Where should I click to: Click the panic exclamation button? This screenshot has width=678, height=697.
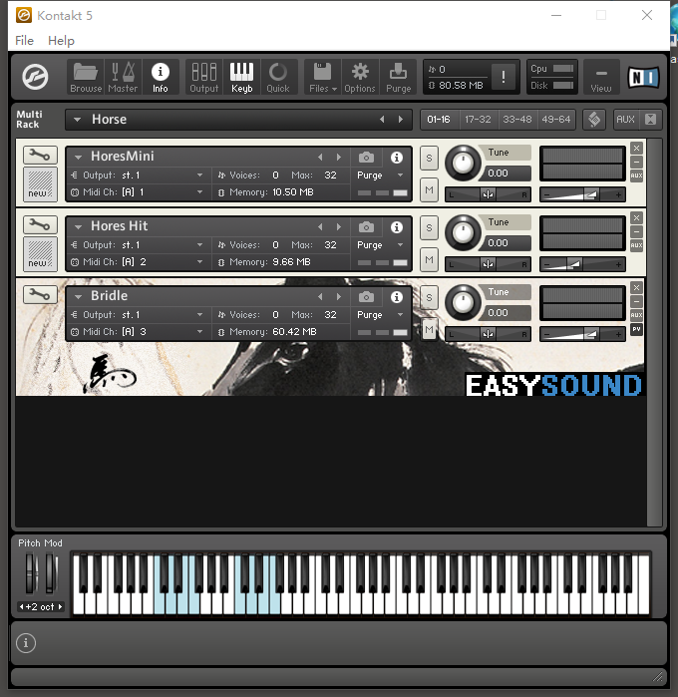coord(504,77)
